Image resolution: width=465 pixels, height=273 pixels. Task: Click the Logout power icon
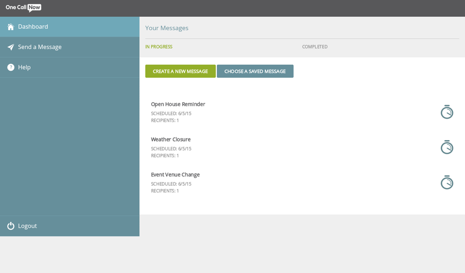click(x=10, y=226)
